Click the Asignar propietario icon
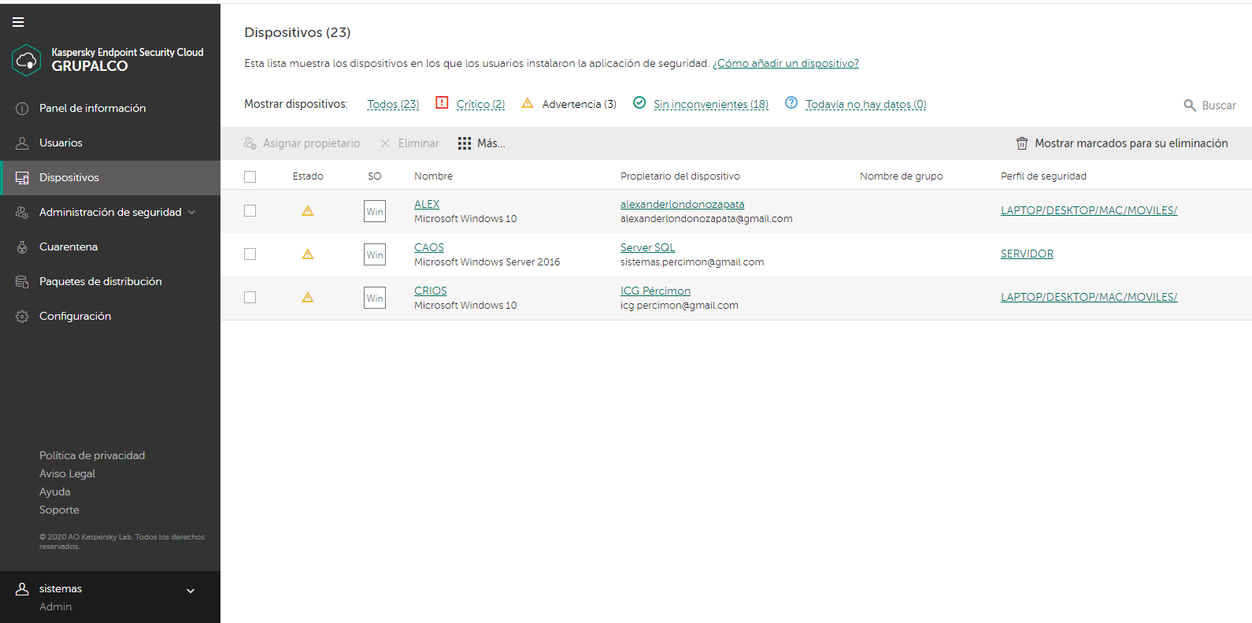Image resolution: width=1252 pixels, height=623 pixels. pos(250,143)
